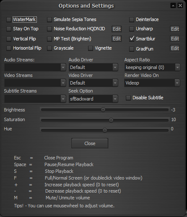
Task: Turn on the Deinterlace filter
Action: (132, 20)
